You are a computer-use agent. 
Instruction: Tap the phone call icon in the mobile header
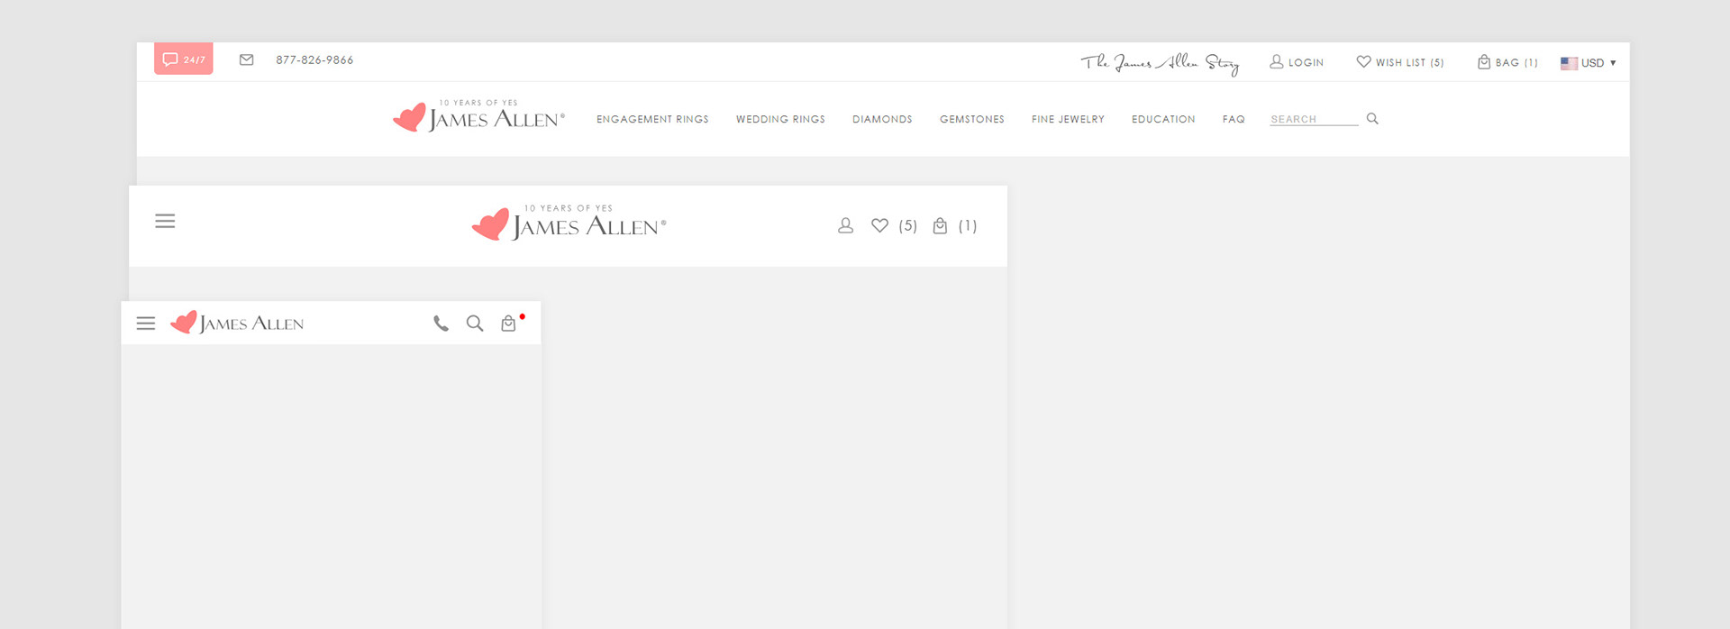click(441, 323)
